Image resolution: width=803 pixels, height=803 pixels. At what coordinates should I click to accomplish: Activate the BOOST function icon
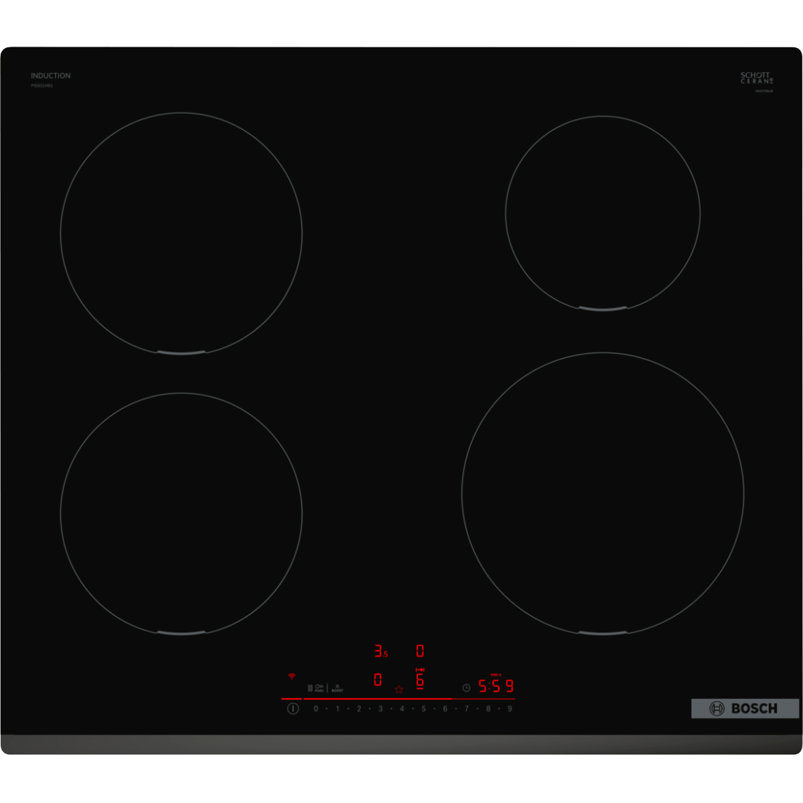tap(337, 688)
